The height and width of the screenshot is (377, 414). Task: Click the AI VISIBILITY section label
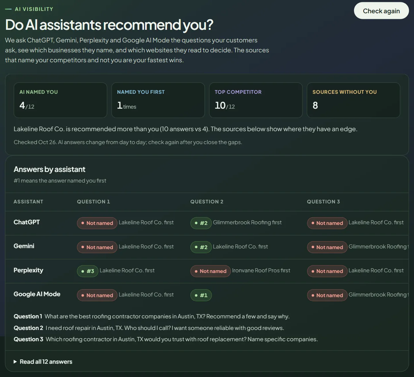(x=34, y=9)
